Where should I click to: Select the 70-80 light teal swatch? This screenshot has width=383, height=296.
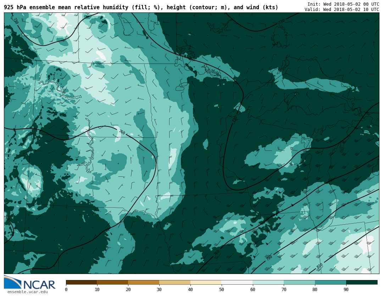click(x=299, y=282)
